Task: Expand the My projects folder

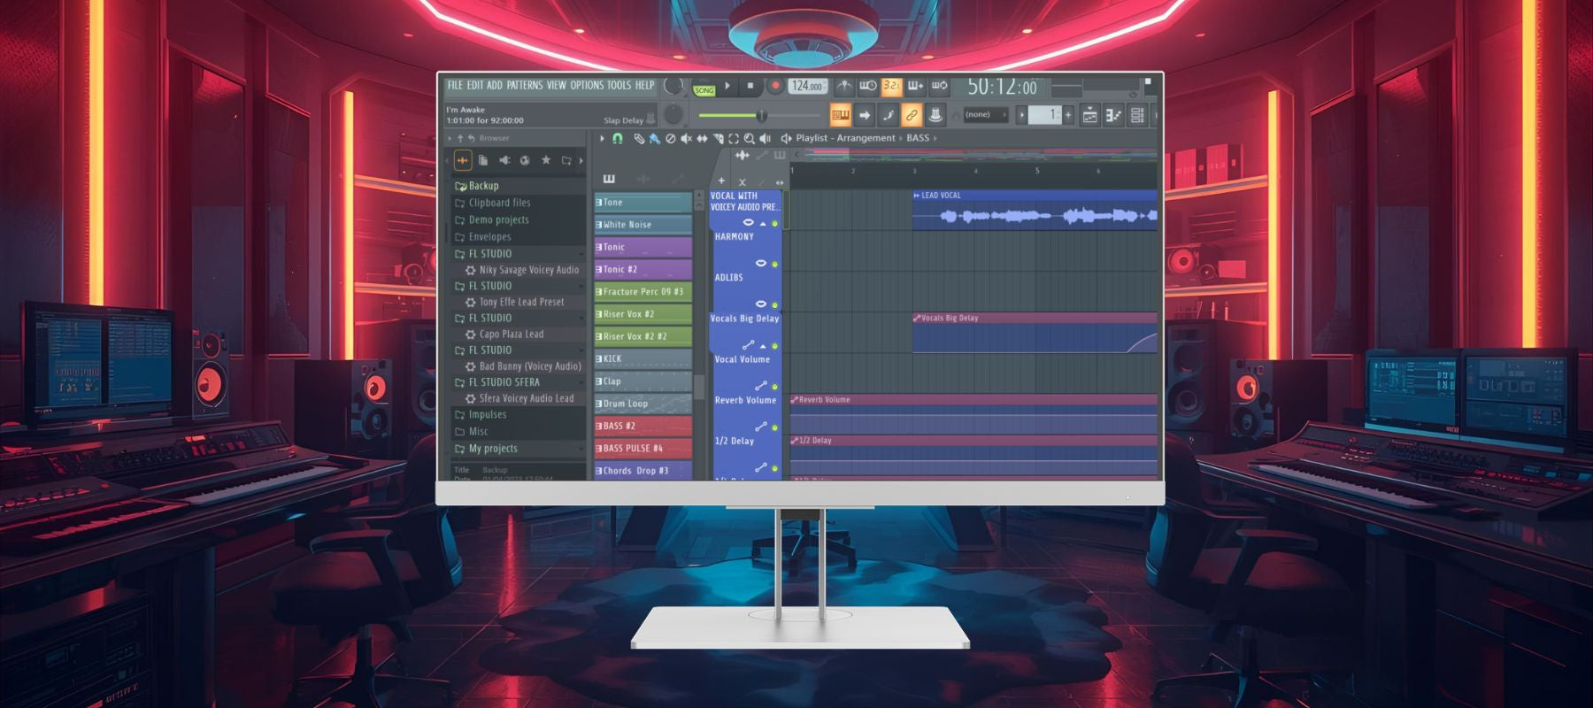Action: [x=493, y=449]
